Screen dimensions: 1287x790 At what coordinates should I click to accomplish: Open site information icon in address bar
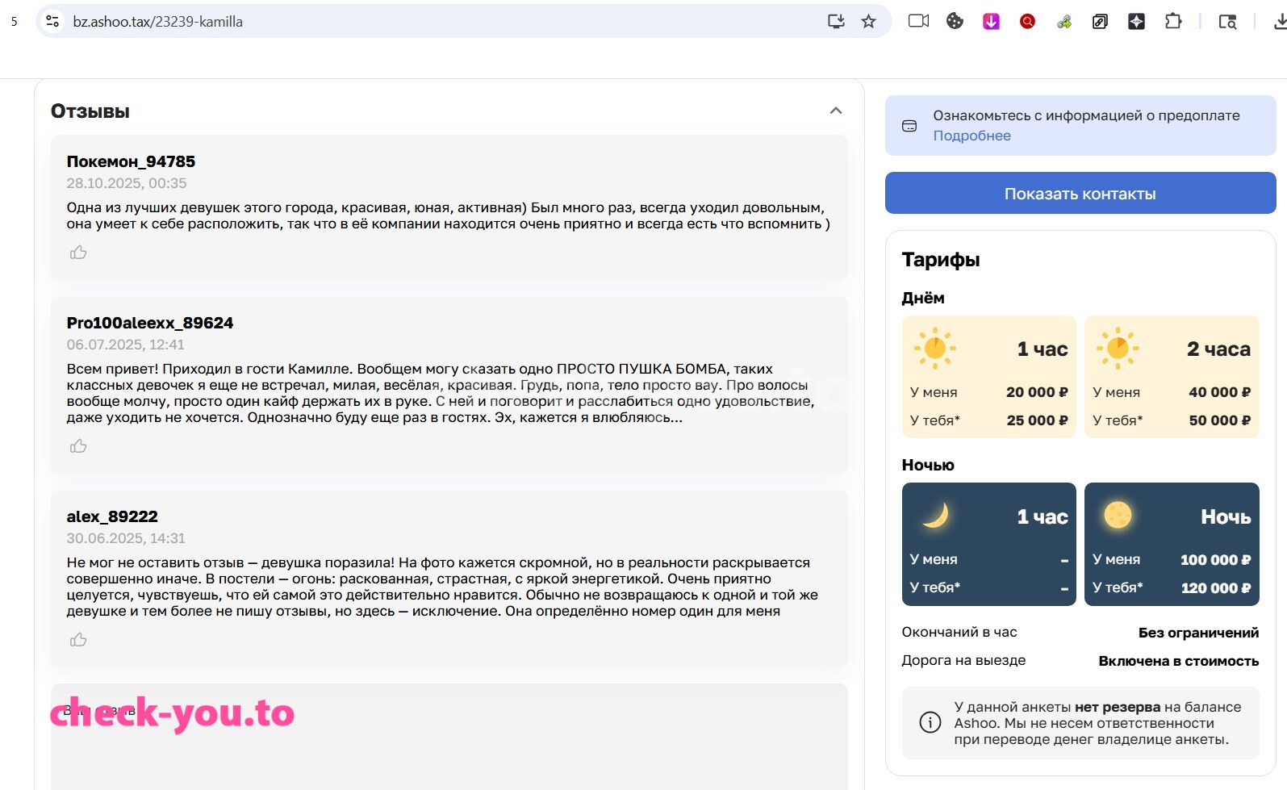coord(52,22)
